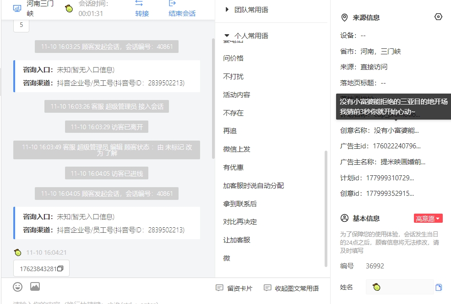The width and height of the screenshot is (451, 304).
Task: Click the chat message list scrollbar
Action: pyautogui.click(x=213, y=99)
